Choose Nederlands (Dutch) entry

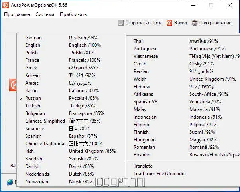click(x=71, y=174)
